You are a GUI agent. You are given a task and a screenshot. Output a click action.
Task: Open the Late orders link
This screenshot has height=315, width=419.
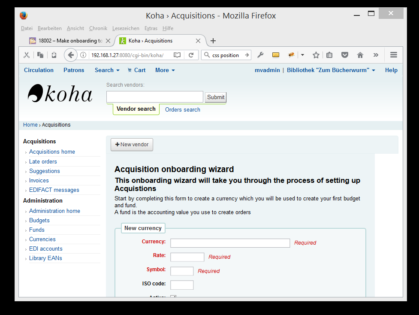coord(43,161)
